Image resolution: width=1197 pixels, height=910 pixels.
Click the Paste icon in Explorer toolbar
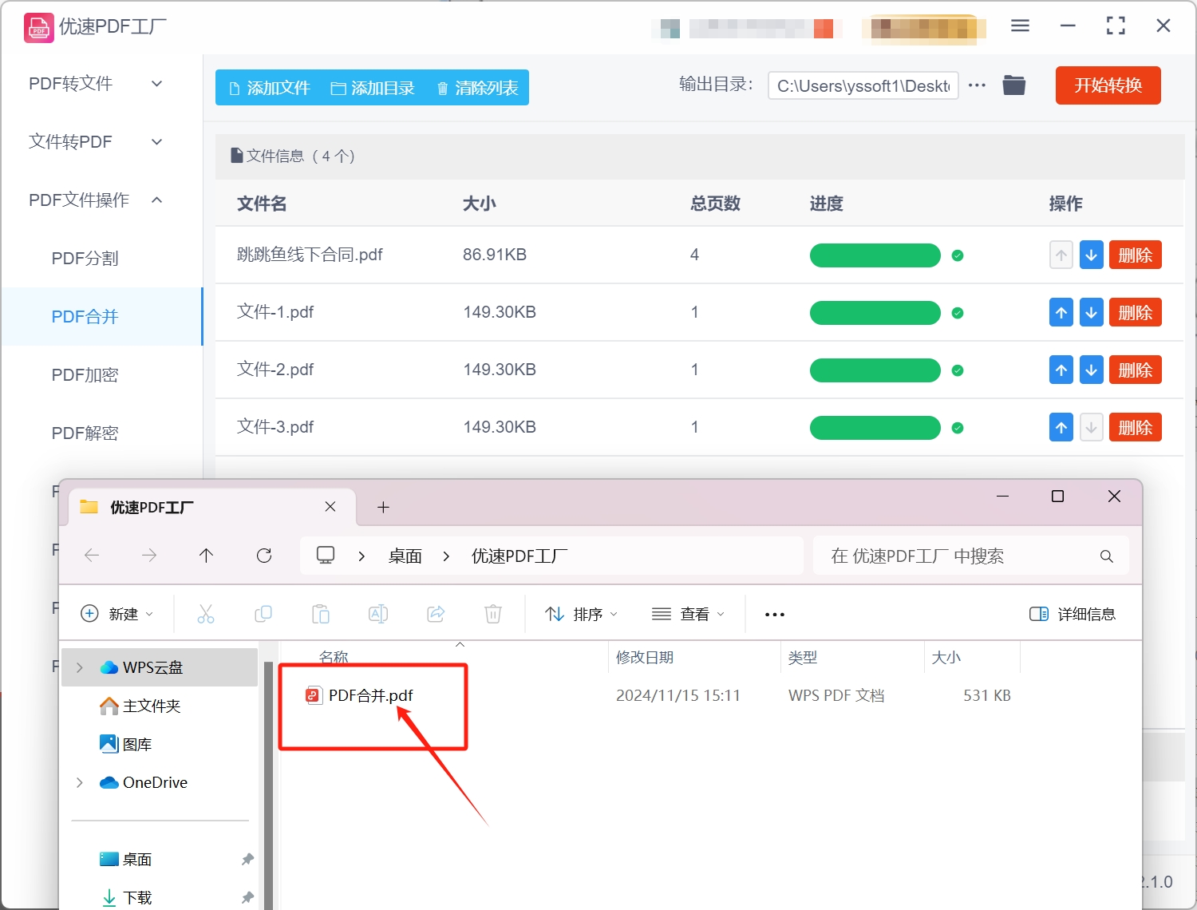321,614
